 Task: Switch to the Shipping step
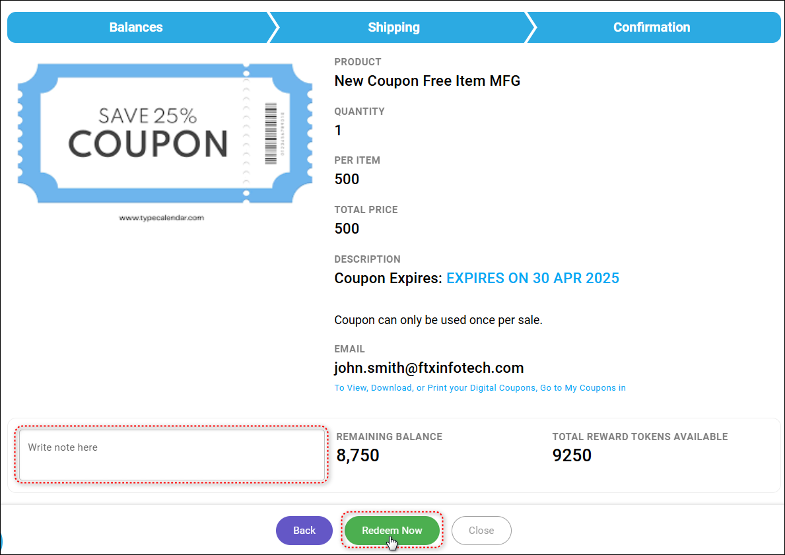point(393,27)
